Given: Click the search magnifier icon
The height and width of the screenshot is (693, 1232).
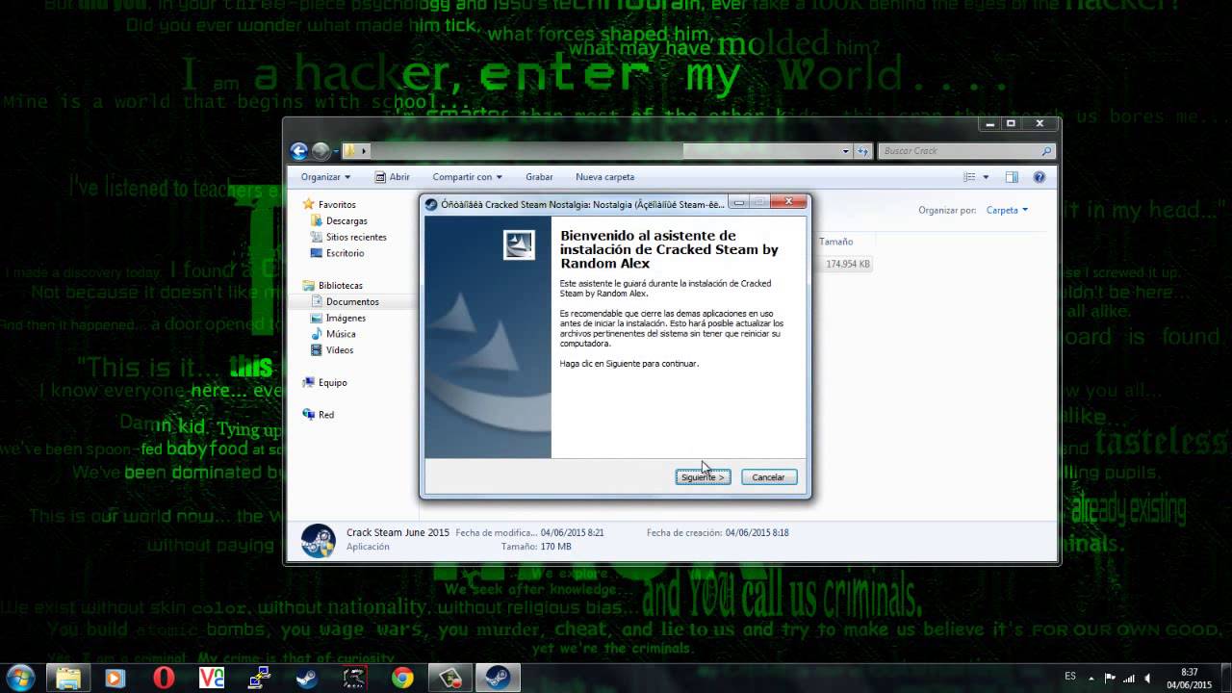Looking at the screenshot, I should click(x=1046, y=151).
